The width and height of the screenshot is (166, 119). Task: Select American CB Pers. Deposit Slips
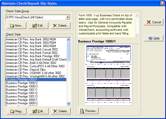coord(36,70)
